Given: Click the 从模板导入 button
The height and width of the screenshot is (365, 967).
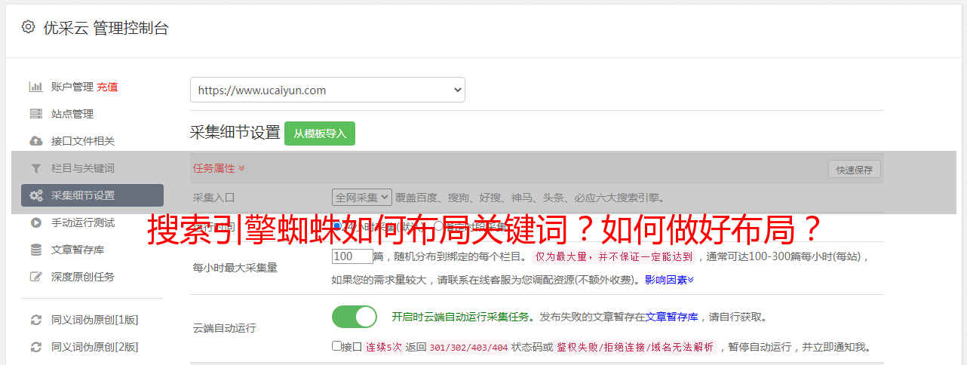Looking at the screenshot, I should click(x=320, y=133).
